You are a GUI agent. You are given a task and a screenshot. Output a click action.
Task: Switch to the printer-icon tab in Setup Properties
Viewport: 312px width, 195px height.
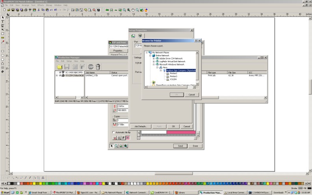pyautogui.click(x=140, y=36)
